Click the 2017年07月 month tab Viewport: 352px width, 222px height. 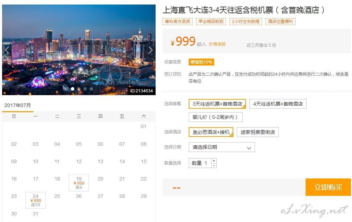(x=18, y=105)
